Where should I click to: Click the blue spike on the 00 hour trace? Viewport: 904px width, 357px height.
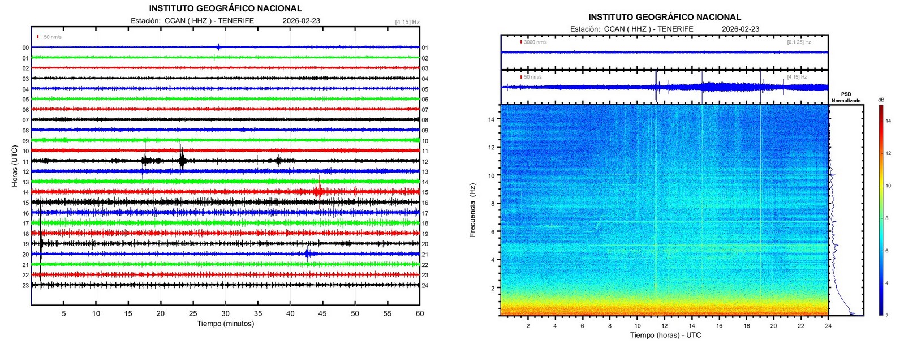click(218, 47)
